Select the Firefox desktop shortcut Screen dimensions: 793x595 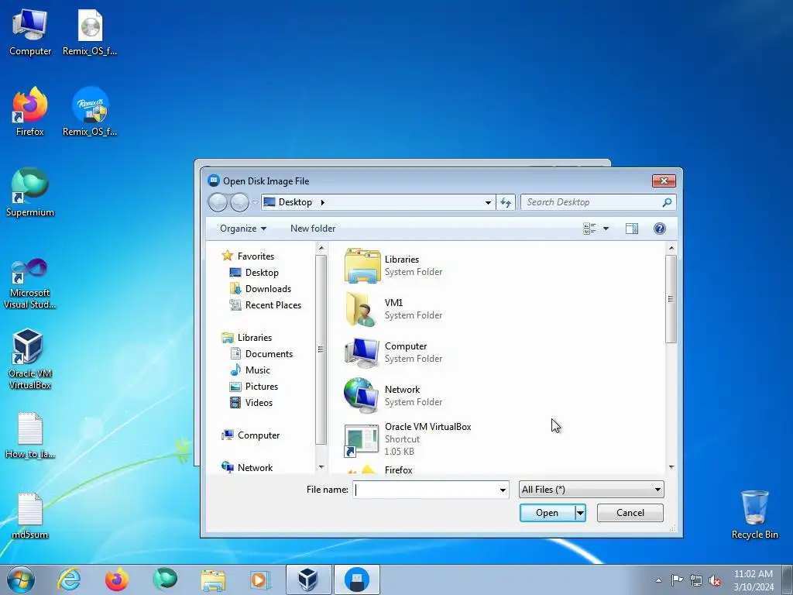pyautogui.click(x=30, y=112)
